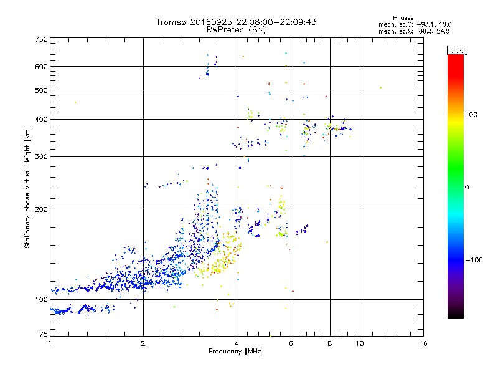Click the orange point near 8 MHz, 155 km
This screenshot has width=498, height=374.
[327, 242]
